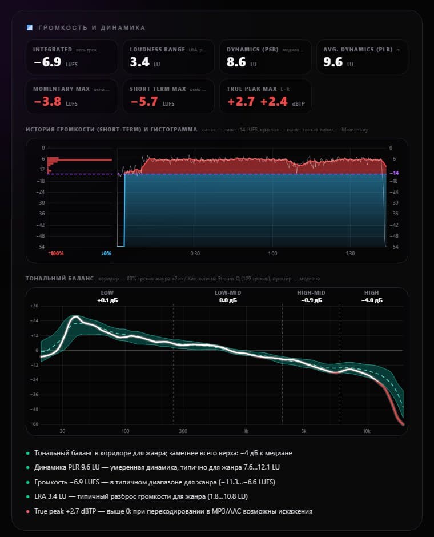
Task: Click the red ↑100% indicator
Action: pyautogui.click(x=56, y=254)
